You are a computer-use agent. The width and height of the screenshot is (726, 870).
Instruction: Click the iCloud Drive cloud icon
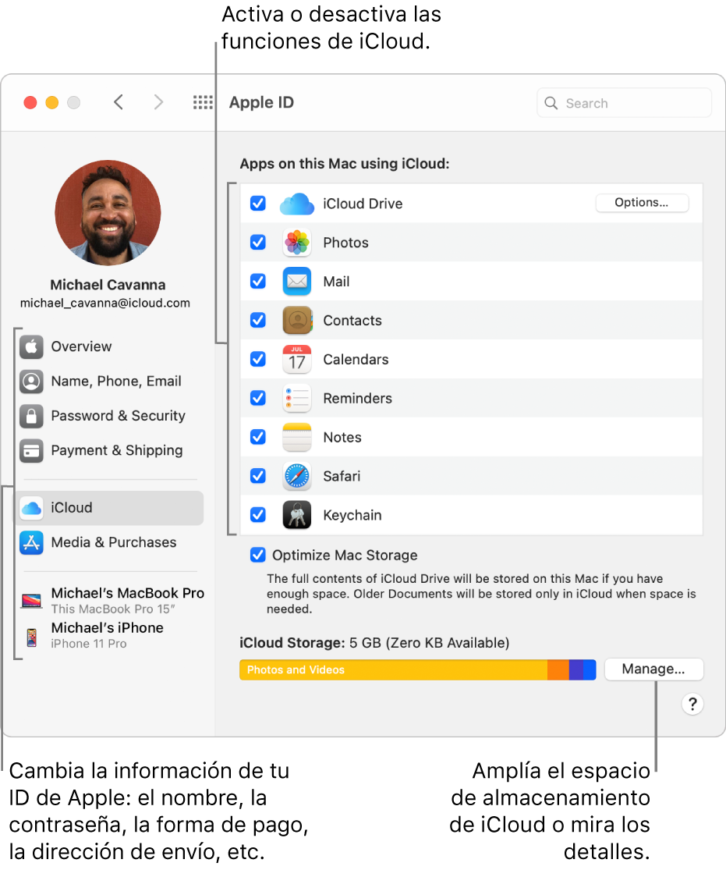tap(297, 204)
